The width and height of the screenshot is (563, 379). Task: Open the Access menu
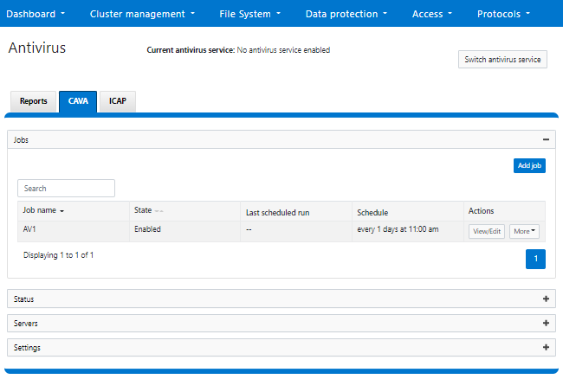click(x=432, y=14)
